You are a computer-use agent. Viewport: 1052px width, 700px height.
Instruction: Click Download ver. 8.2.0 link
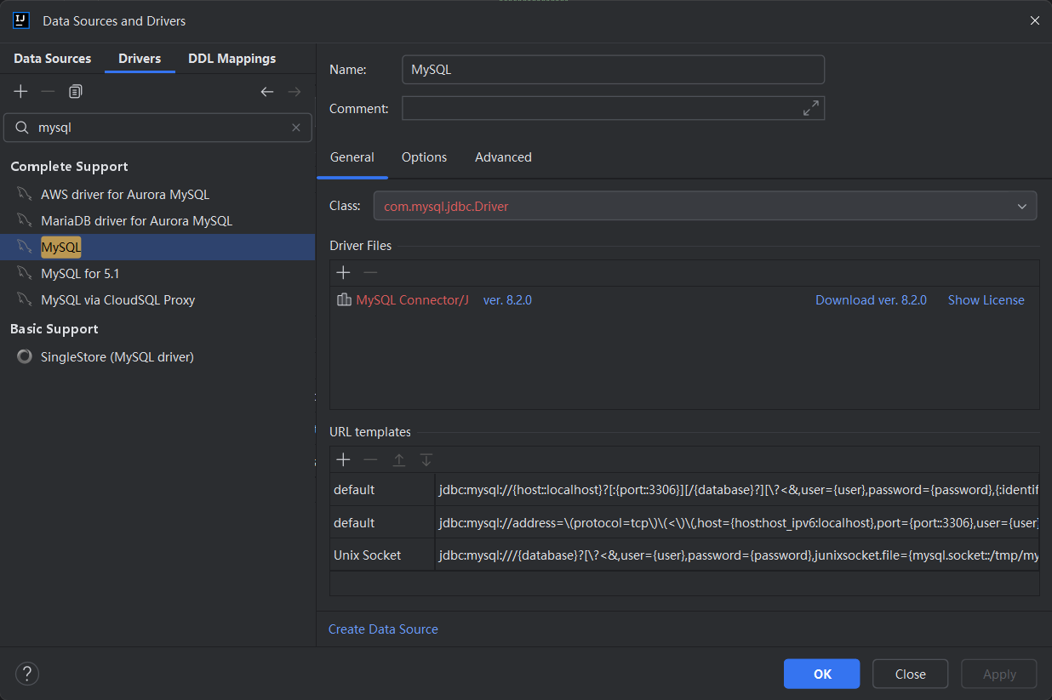[x=871, y=299]
